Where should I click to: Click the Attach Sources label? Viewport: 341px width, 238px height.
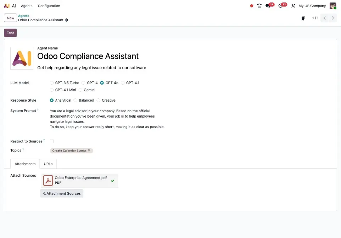23,175
